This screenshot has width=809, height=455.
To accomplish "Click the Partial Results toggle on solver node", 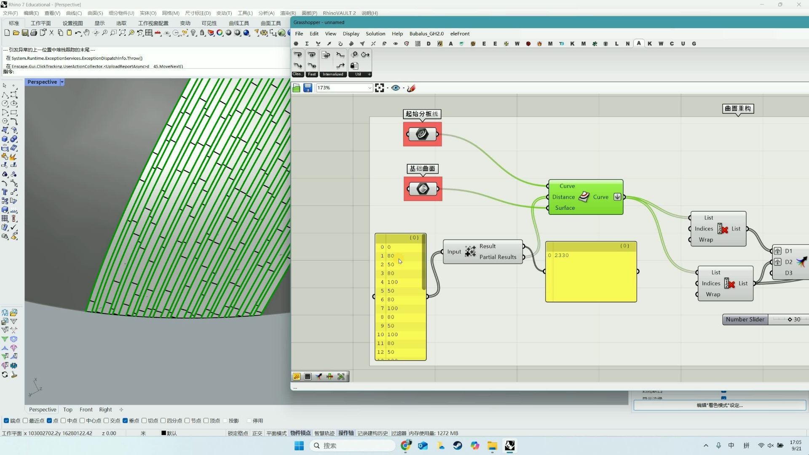I will coord(522,257).
